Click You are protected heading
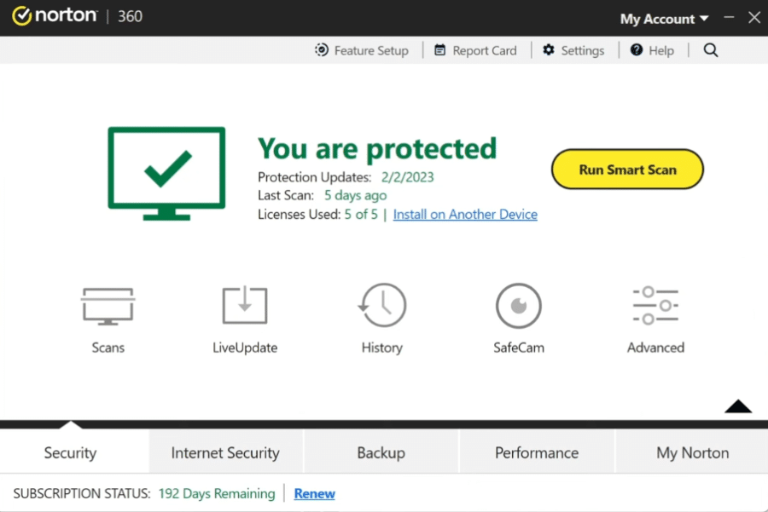The width and height of the screenshot is (768, 512). click(377, 149)
